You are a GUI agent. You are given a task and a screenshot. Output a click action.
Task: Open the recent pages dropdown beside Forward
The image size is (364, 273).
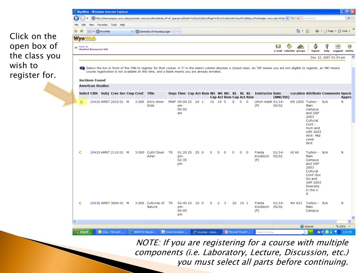(x=87, y=18)
